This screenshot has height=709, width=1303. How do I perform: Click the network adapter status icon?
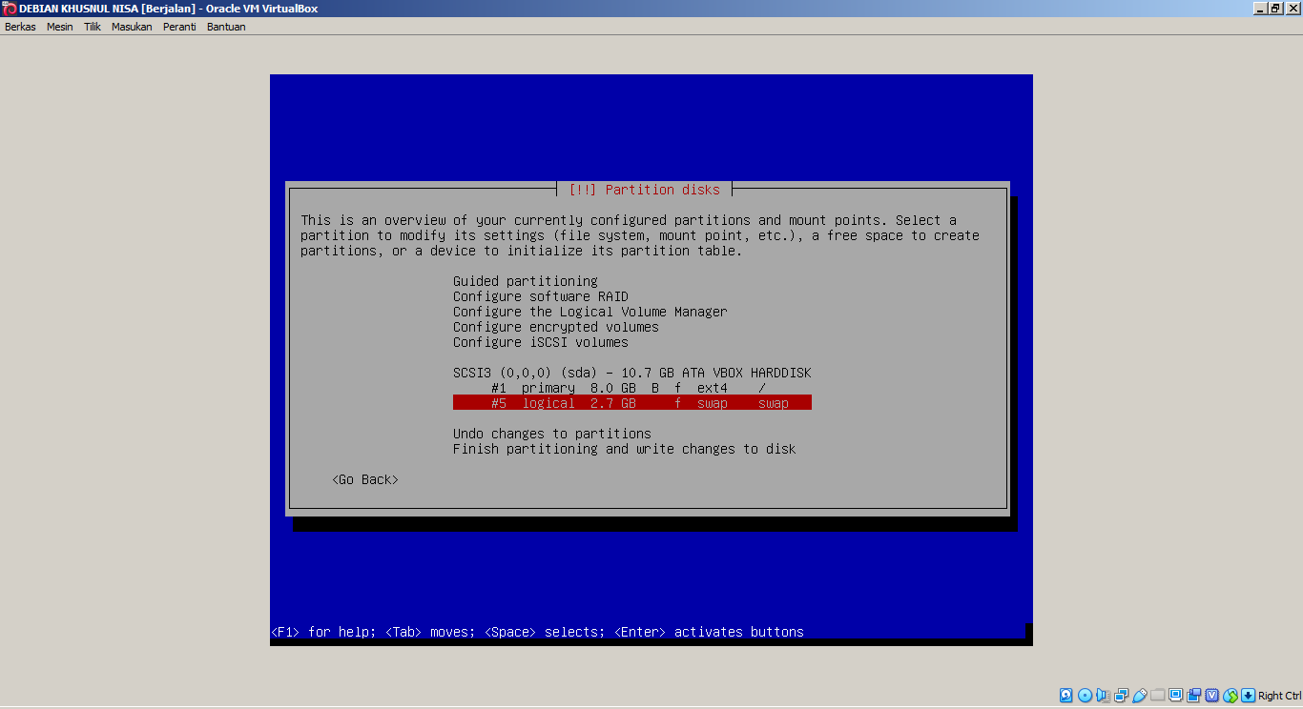click(1121, 696)
